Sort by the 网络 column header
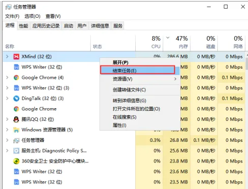 tap(231, 43)
